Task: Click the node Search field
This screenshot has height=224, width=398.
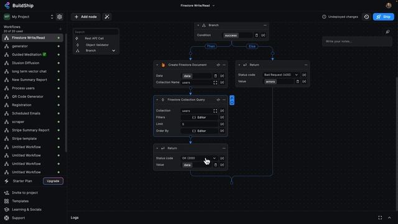Action: tap(96, 32)
